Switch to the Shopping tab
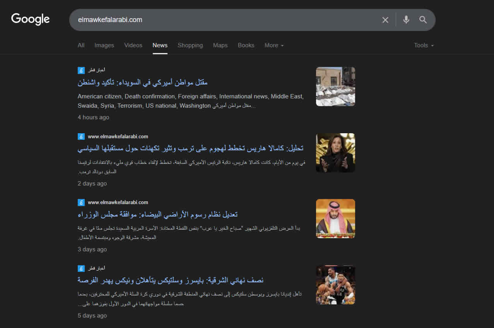This screenshot has height=328, width=494. [x=190, y=45]
